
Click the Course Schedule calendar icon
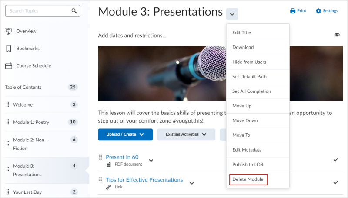coord(8,66)
